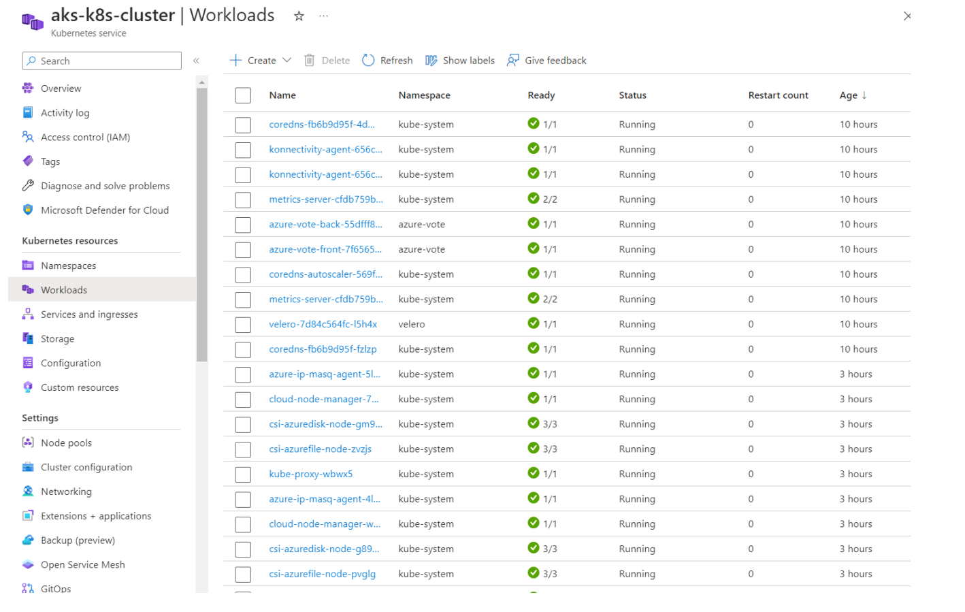Click the Give feedback icon
Image resolution: width=965 pixels, height=612 pixels.
(513, 61)
